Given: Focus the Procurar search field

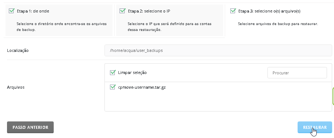Looking at the screenshot, I should coord(297,73).
